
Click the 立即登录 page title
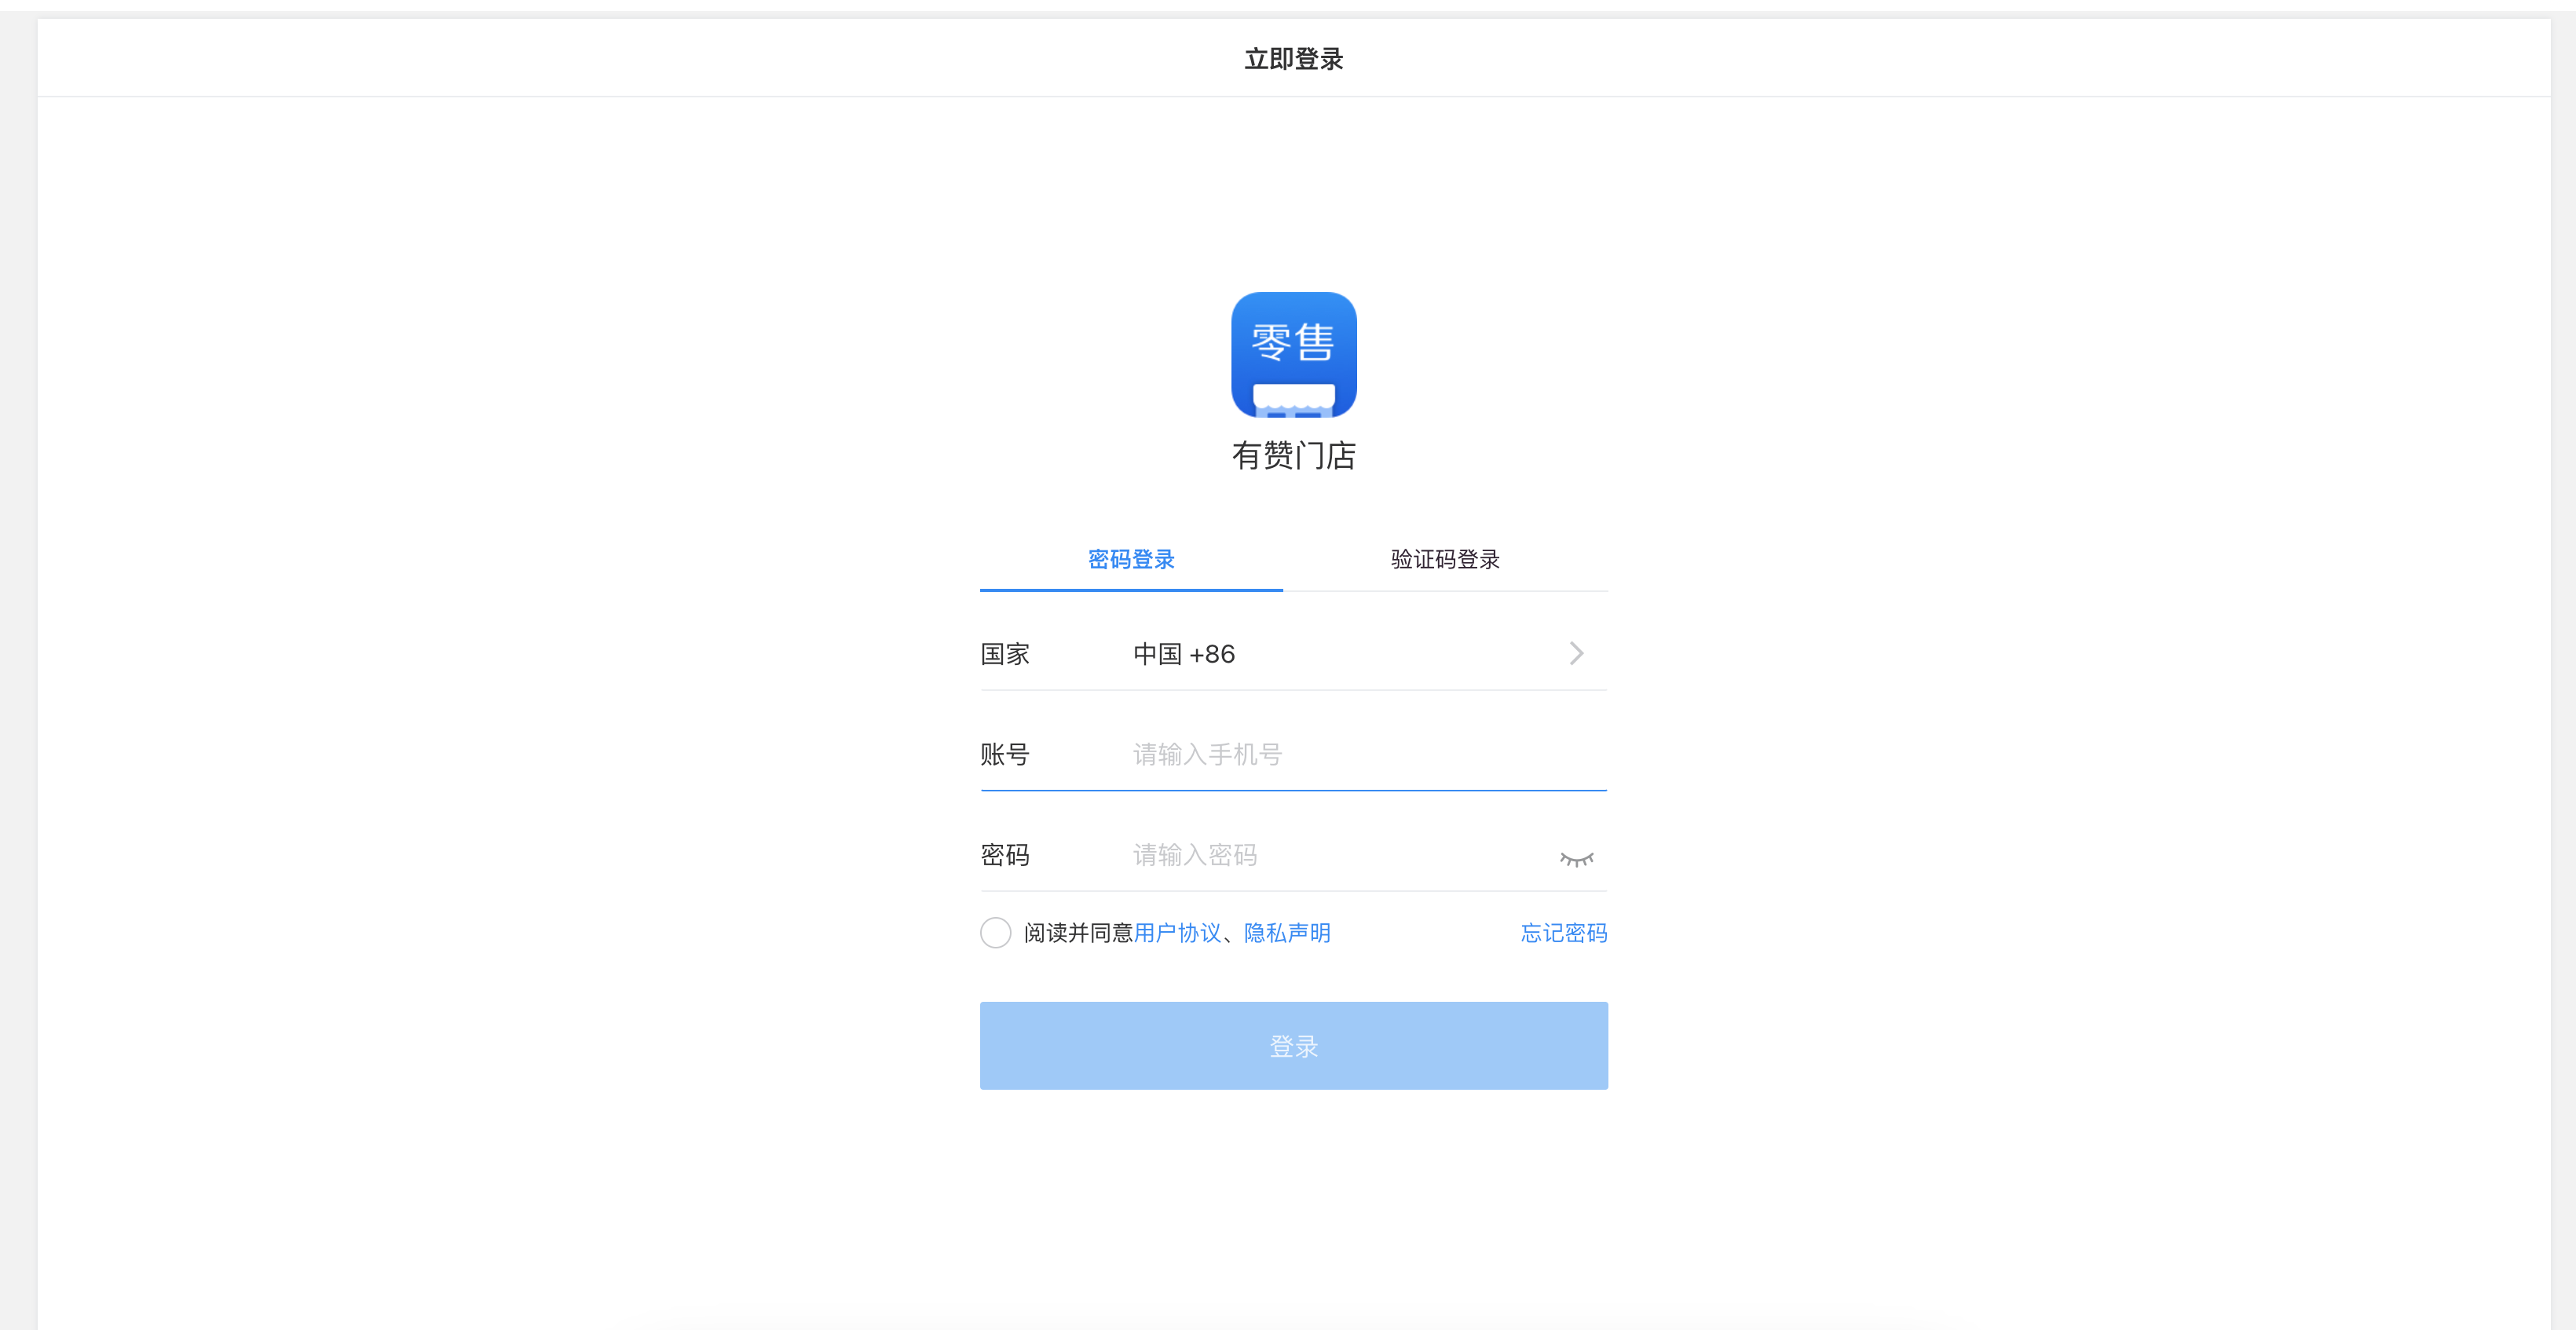tap(1293, 59)
